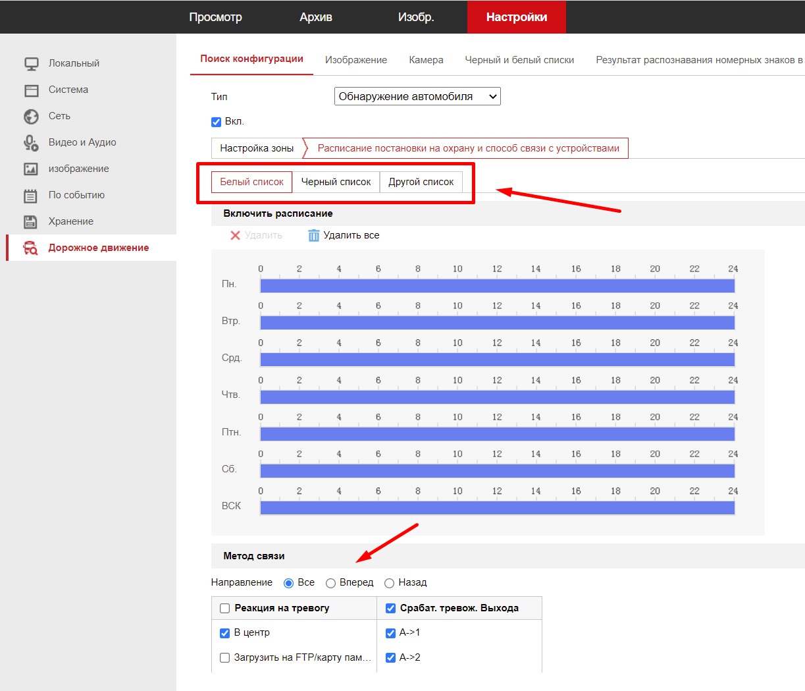Click the Video and Audio microphone icon
The width and height of the screenshot is (805, 691).
coord(31,143)
